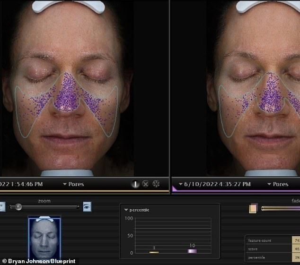Click the yellow percentile bar labeled 3
300x265 pixels.
154,252
